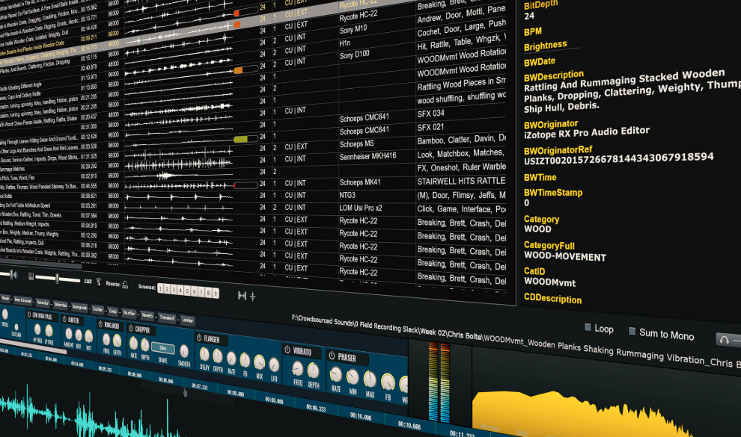Image resolution: width=741 pixels, height=437 pixels.
Task: Select the Limiter tab in effects chain
Action: [187, 320]
